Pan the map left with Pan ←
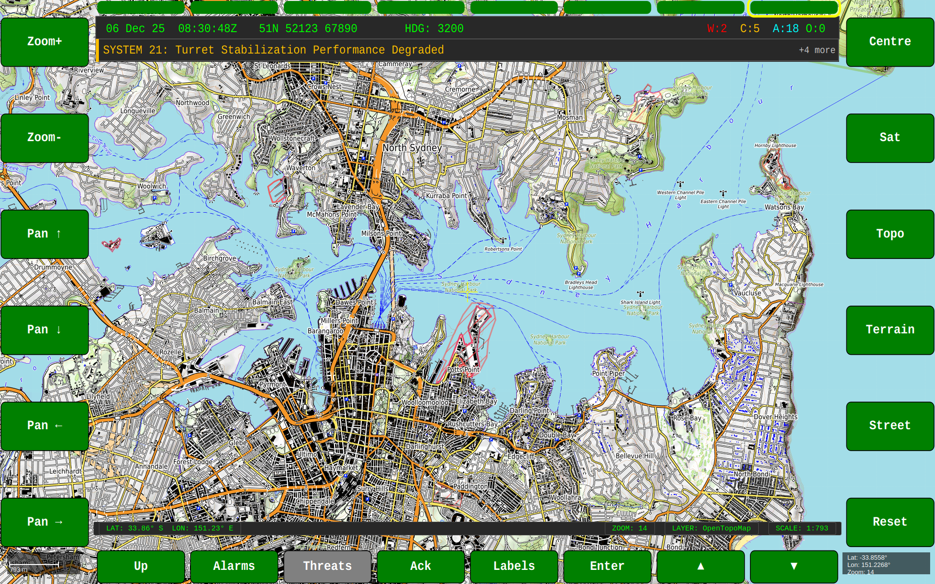935x584 pixels. (44, 425)
